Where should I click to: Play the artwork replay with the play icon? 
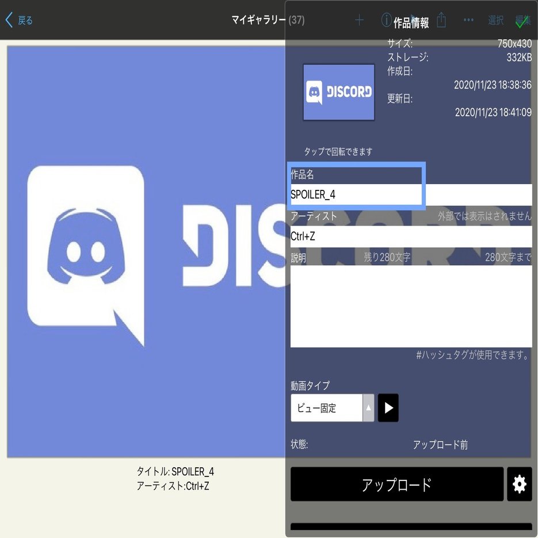tap(388, 407)
